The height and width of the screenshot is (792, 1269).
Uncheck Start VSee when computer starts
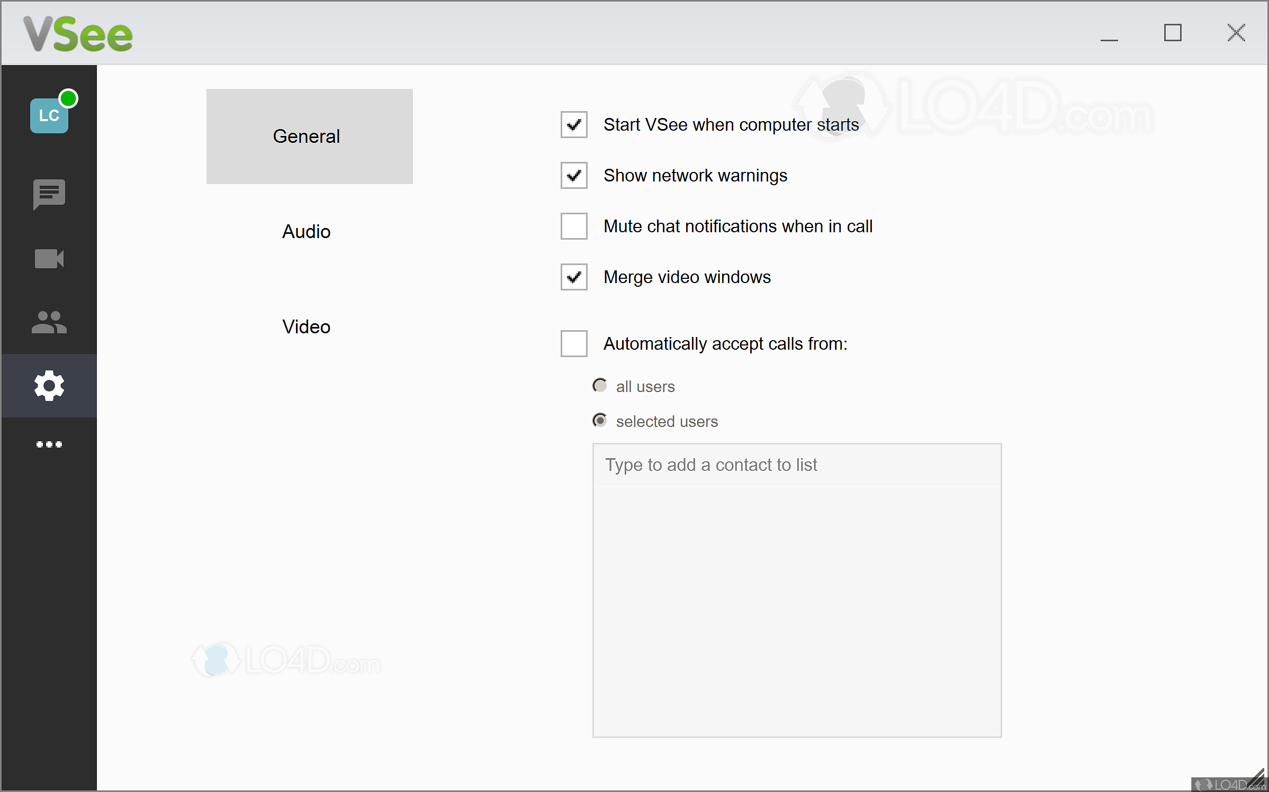coord(574,125)
